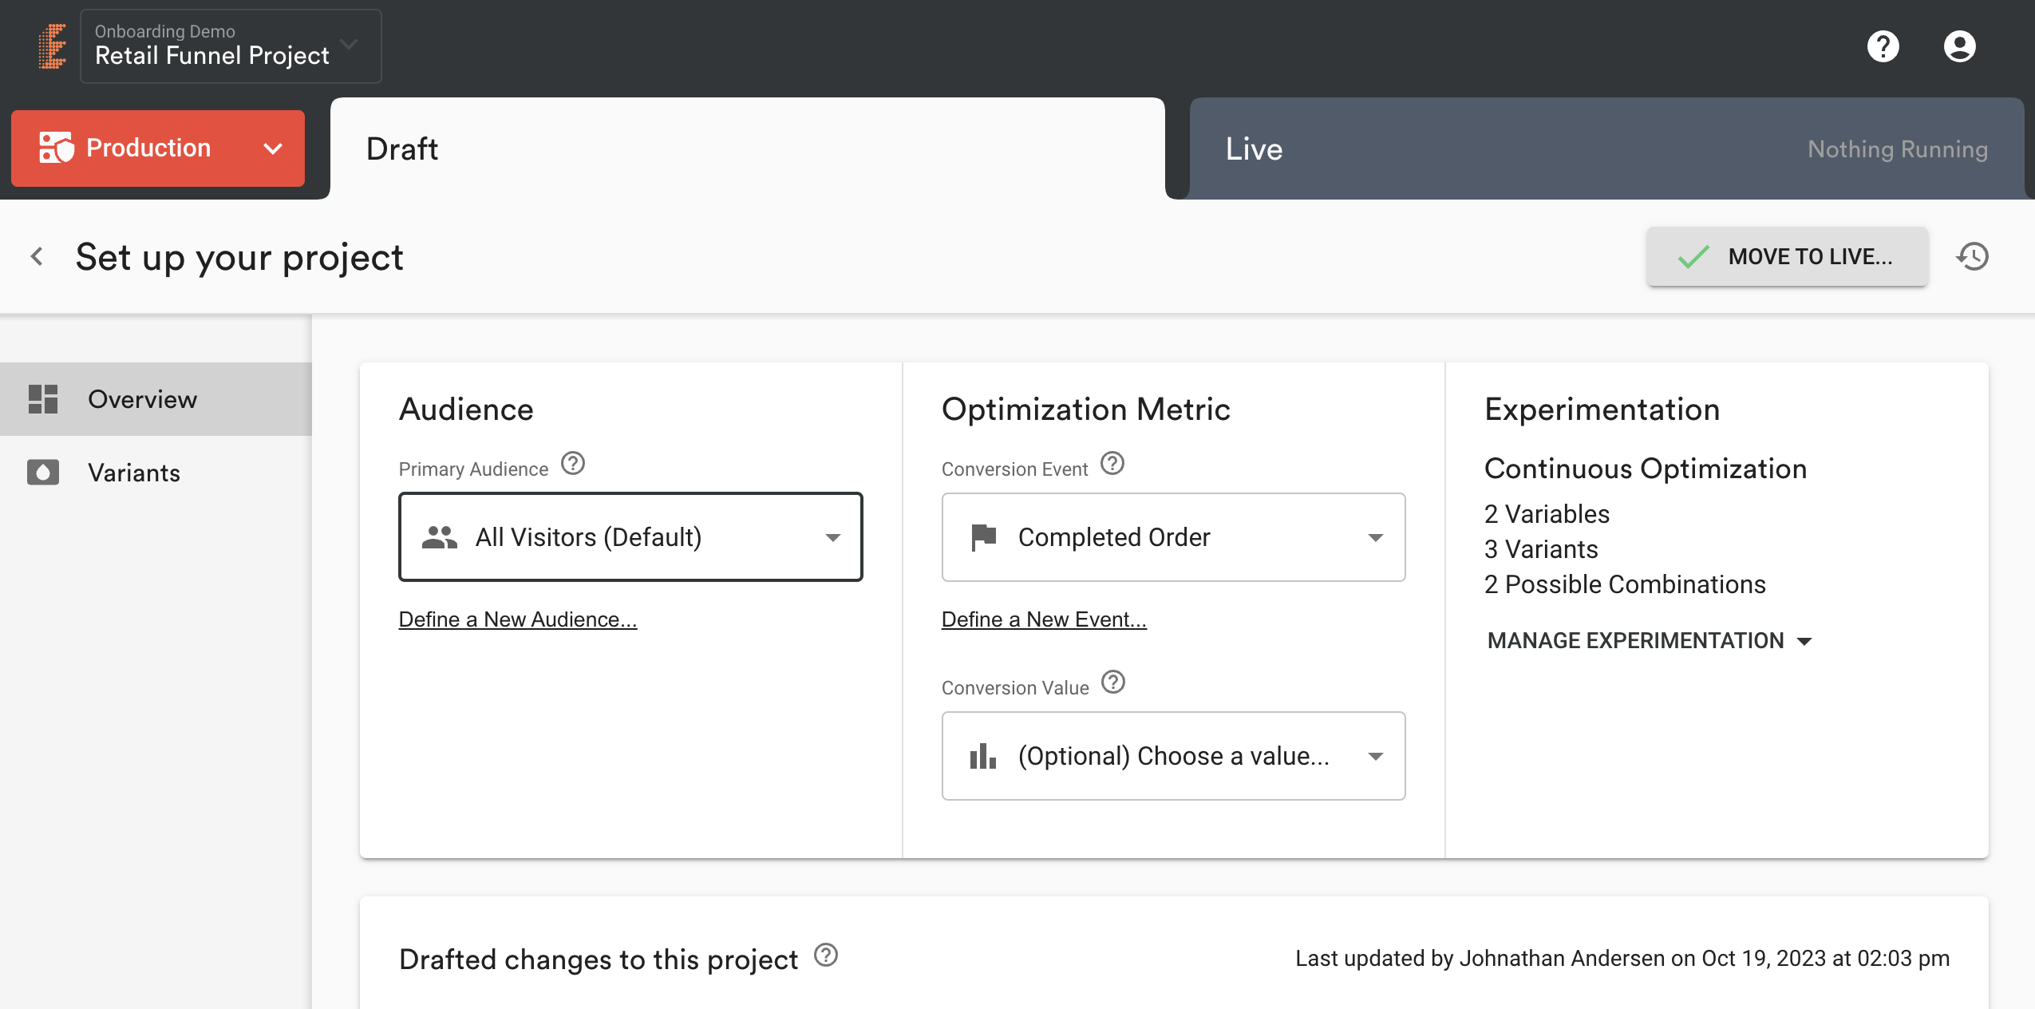The width and height of the screenshot is (2035, 1009).
Task: Click the orange app logo icon
Action: point(53,46)
